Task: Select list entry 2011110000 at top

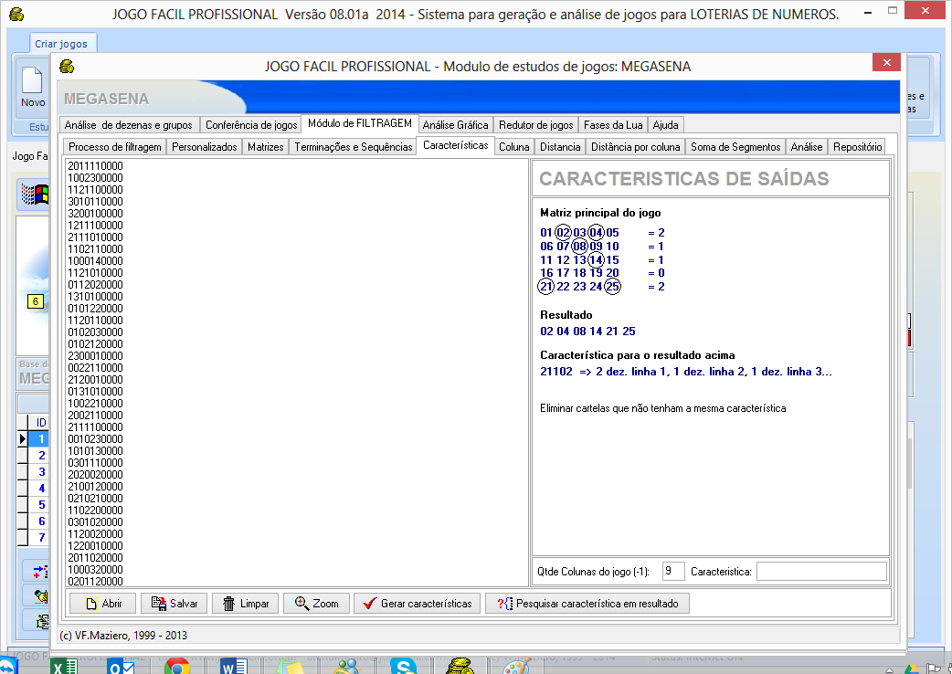Action: tap(96, 165)
